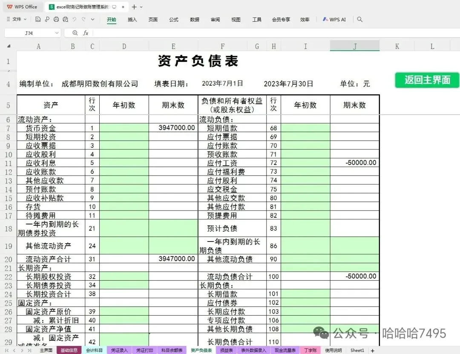Add a new sheet with plus icon
460x354 pixels.
(x=373, y=351)
